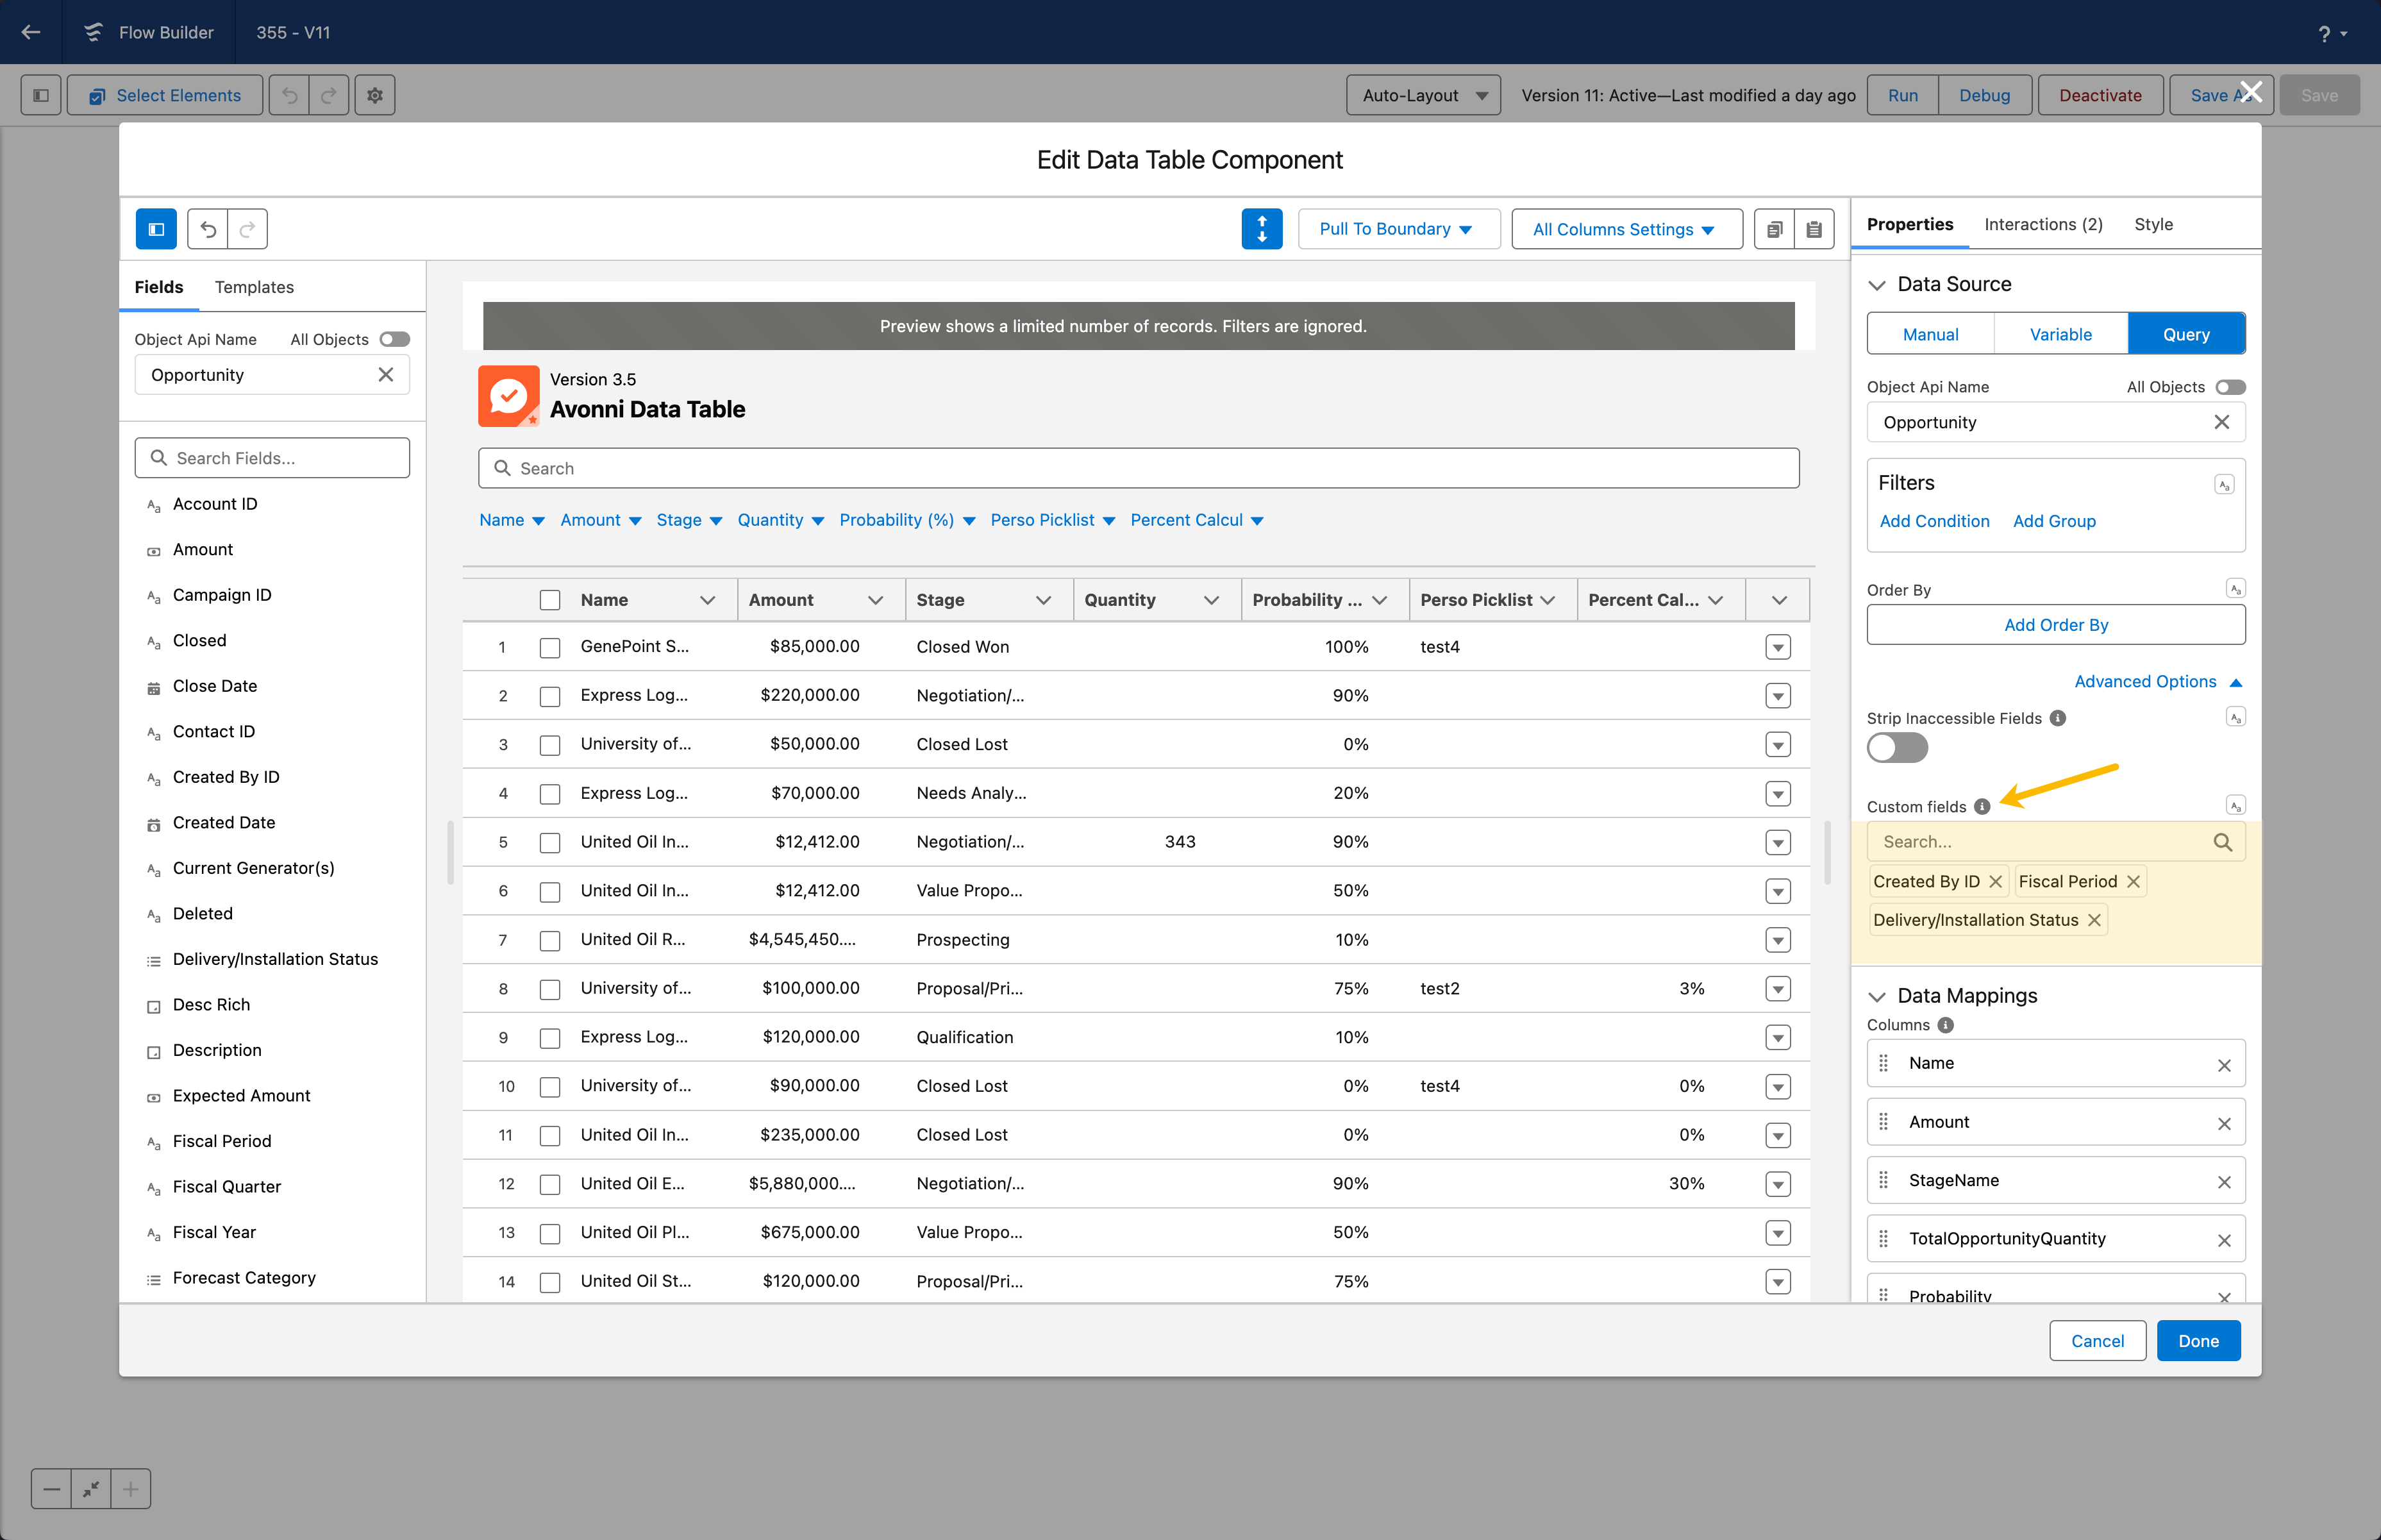Enable the Strip Inaccessible Fields toggle
This screenshot has width=2381, height=1540.
(1897, 747)
